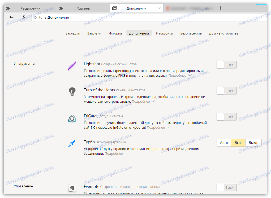Open the Безопасность section
The width and height of the screenshot is (271, 198).
tap(191, 33)
